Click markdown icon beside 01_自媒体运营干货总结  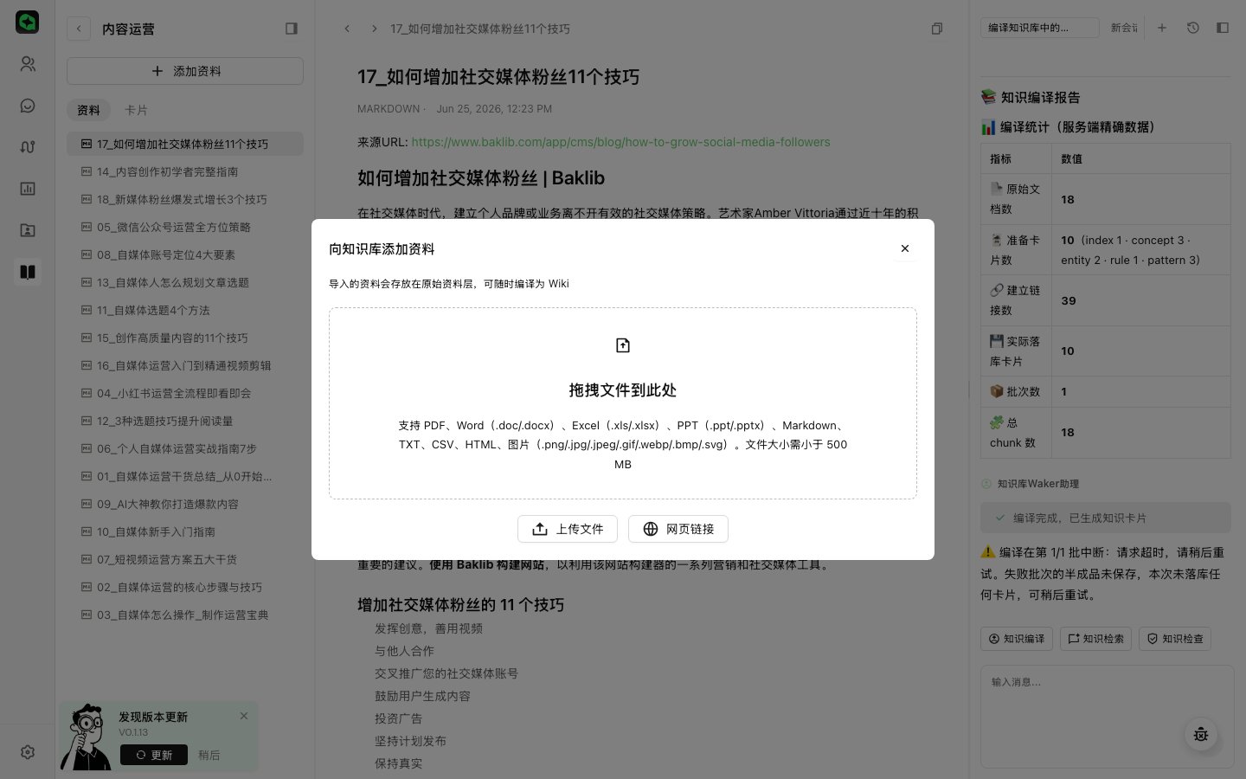pos(87,476)
